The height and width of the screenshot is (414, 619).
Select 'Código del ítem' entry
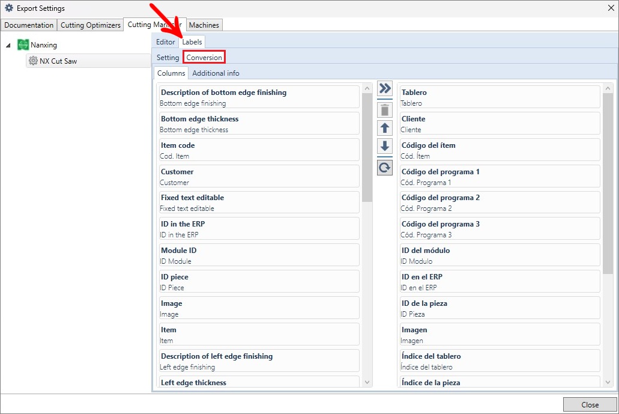500,150
